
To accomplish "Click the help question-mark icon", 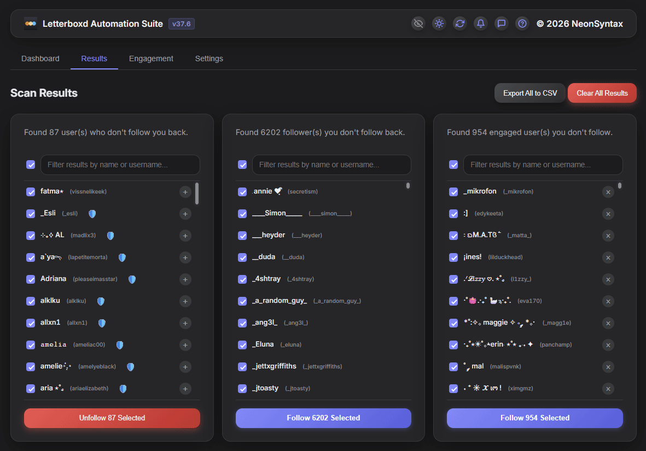I will (522, 24).
